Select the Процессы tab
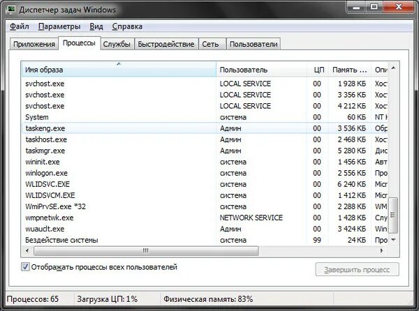Image resolution: width=419 pixels, height=311 pixels. pyautogui.click(x=79, y=43)
